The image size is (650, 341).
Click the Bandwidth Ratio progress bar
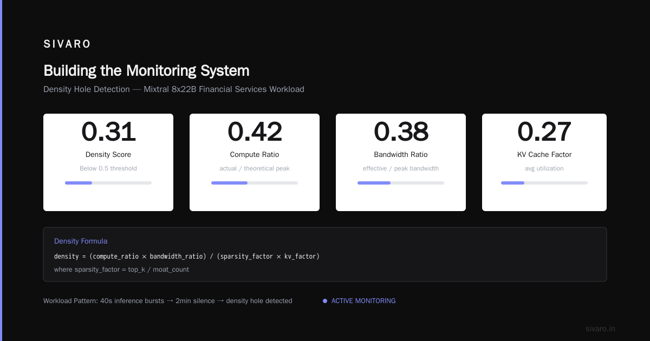tap(401, 183)
